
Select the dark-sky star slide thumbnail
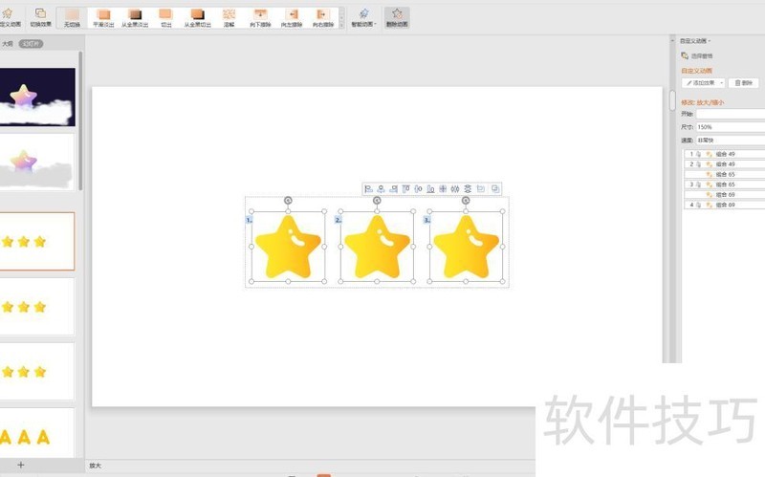(x=37, y=98)
